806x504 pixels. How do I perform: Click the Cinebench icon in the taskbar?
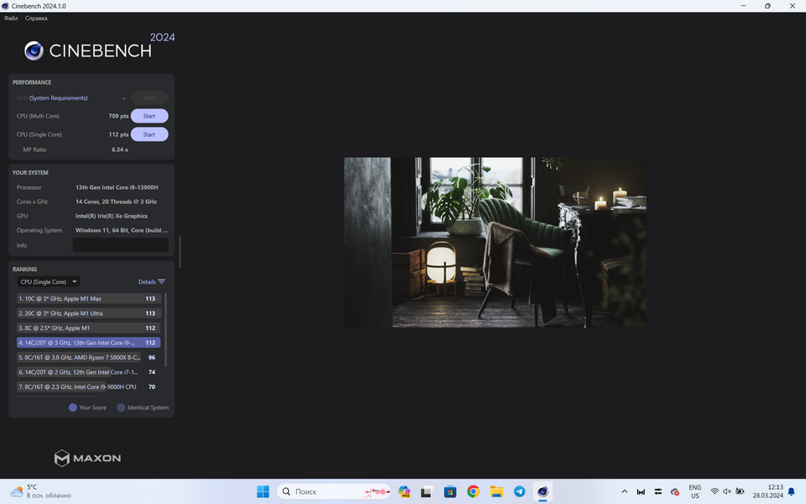click(x=542, y=491)
